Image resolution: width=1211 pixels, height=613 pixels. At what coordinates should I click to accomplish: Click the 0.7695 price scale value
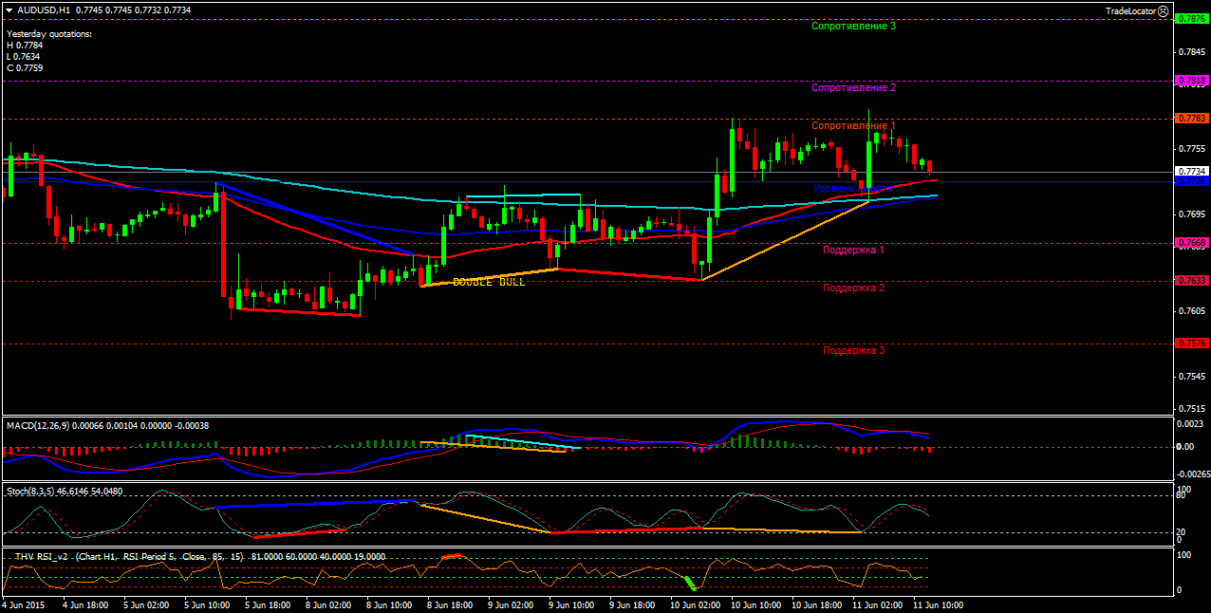coord(1191,214)
